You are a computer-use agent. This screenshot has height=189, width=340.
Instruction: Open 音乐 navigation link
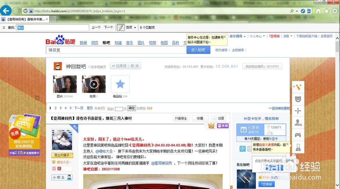[130, 43]
